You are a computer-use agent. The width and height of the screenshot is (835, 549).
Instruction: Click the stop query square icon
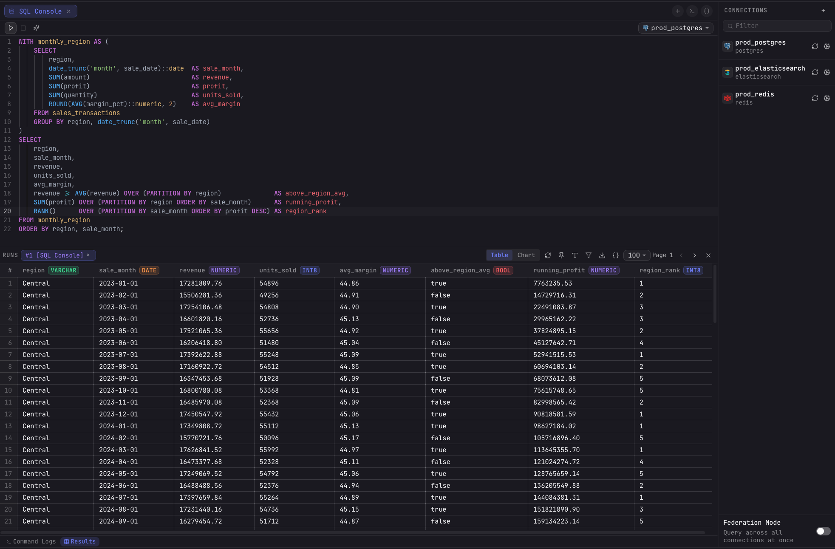[x=23, y=28]
